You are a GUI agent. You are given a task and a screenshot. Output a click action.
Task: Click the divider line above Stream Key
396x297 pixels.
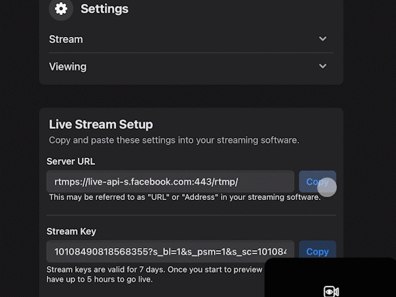(191, 214)
